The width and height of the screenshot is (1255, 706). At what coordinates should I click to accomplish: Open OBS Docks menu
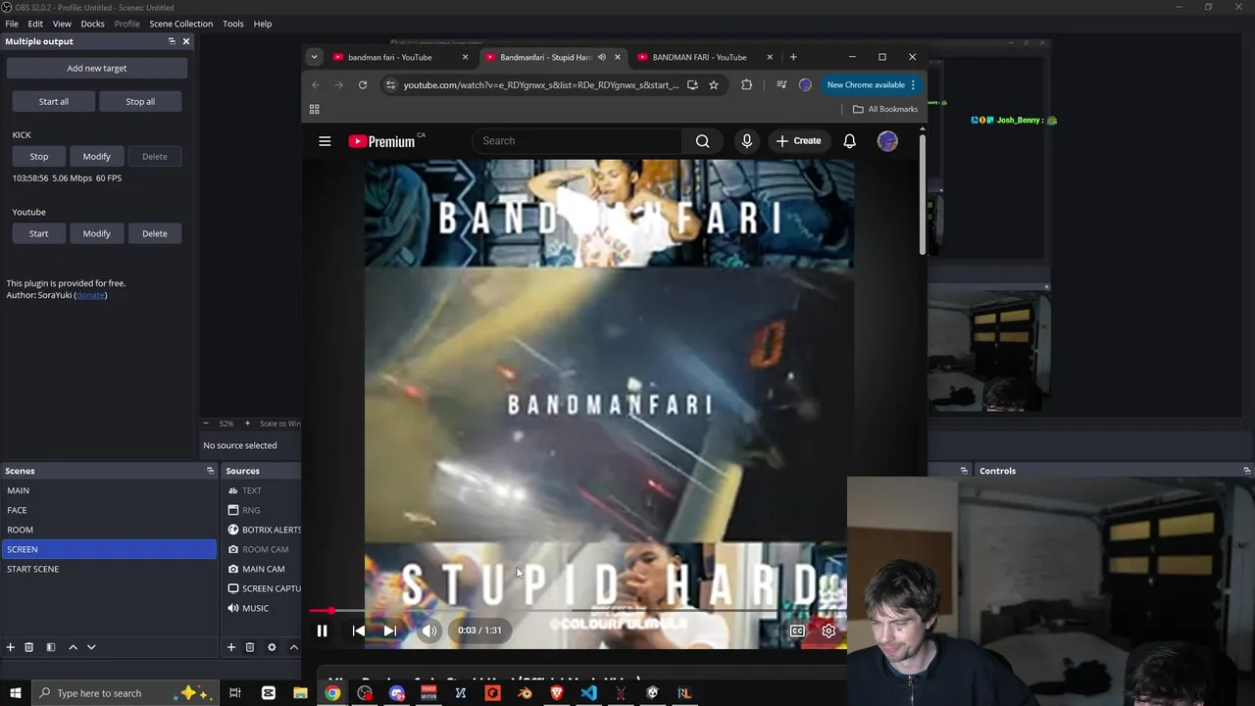(92, 24)
